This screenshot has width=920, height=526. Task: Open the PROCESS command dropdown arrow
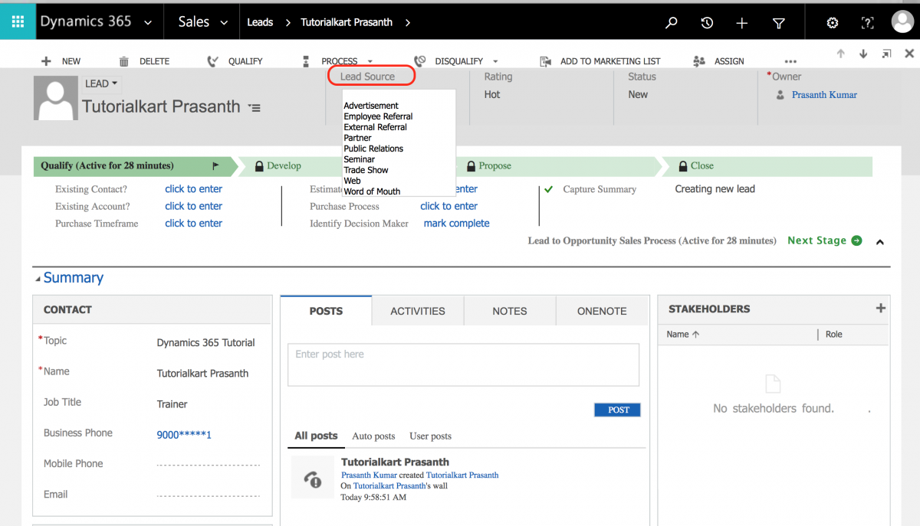pyautogui.click(x=370, y=61)
